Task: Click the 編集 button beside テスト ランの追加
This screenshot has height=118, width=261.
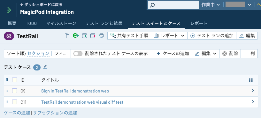Action: tap(247, 36)
